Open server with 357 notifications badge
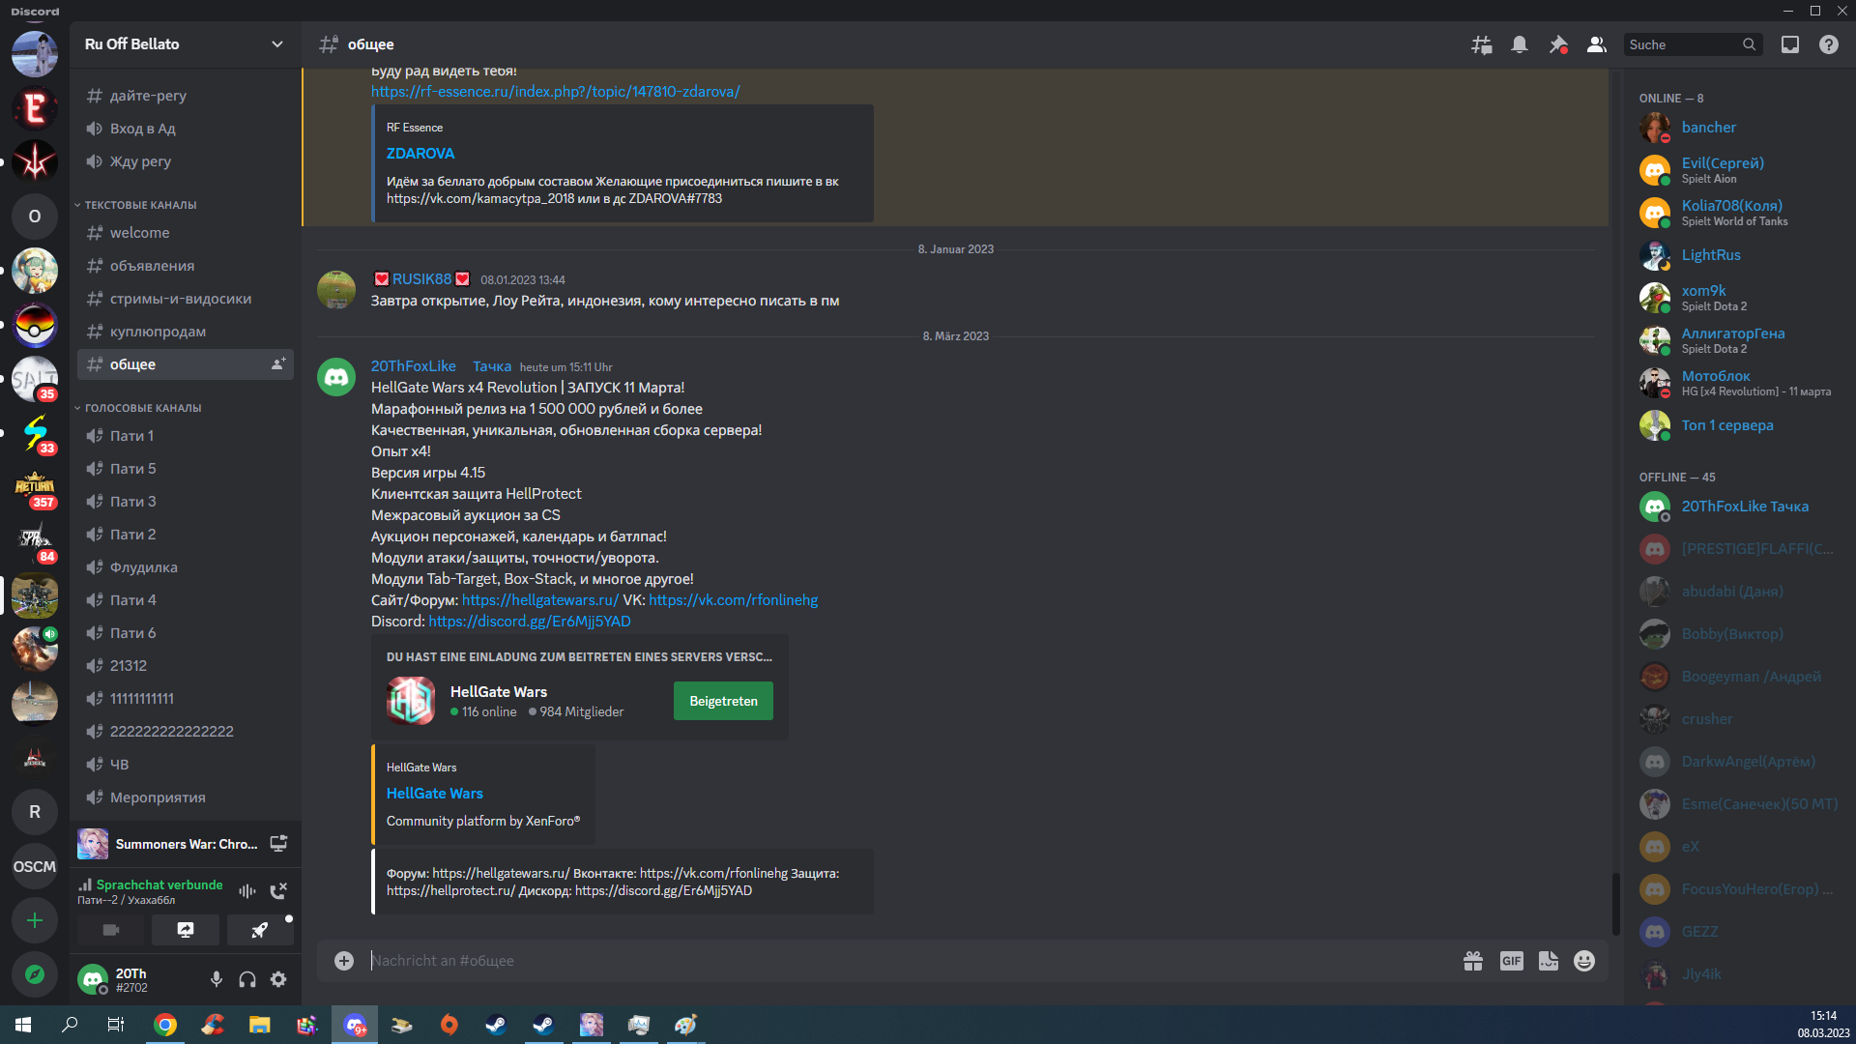Screen dimensions: 1856x1044 pyautogui.click(x=35, y=487)
